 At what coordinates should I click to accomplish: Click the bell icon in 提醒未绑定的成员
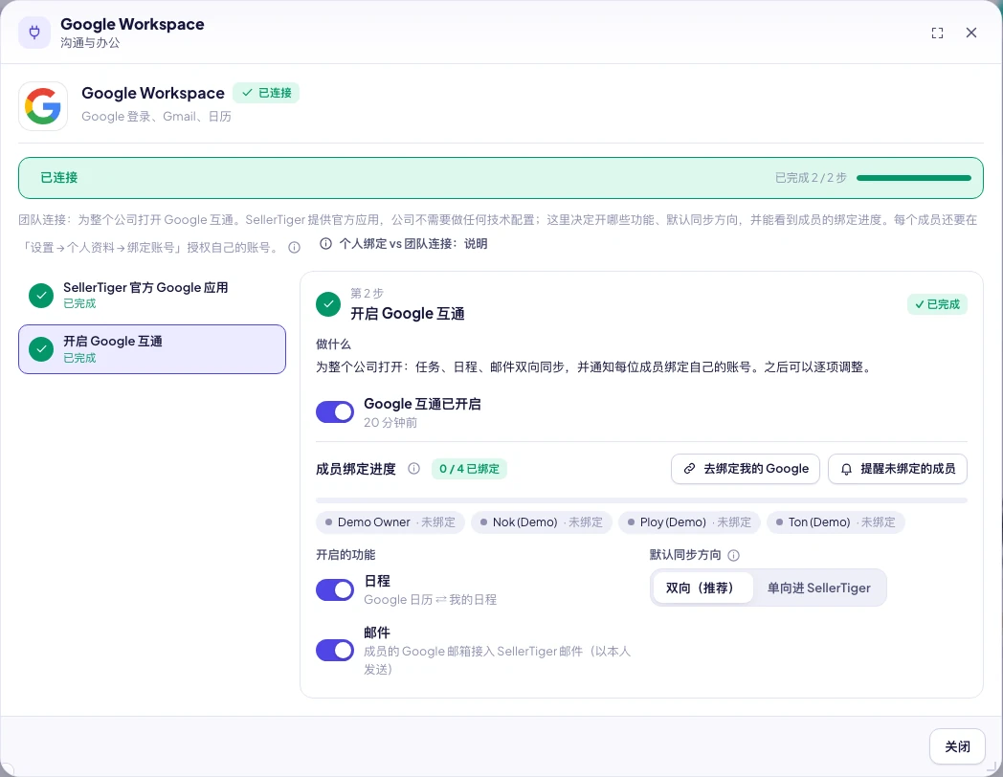846,469
